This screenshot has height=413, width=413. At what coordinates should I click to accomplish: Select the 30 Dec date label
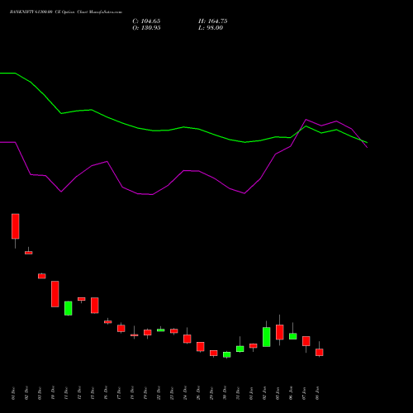[225, 393]
